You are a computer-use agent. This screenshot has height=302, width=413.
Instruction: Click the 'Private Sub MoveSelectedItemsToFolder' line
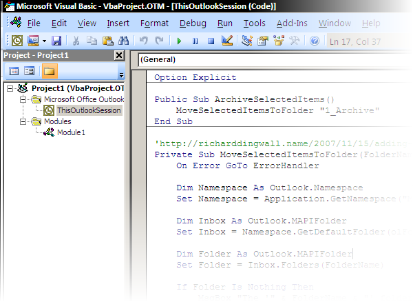[x=283, y=154]
